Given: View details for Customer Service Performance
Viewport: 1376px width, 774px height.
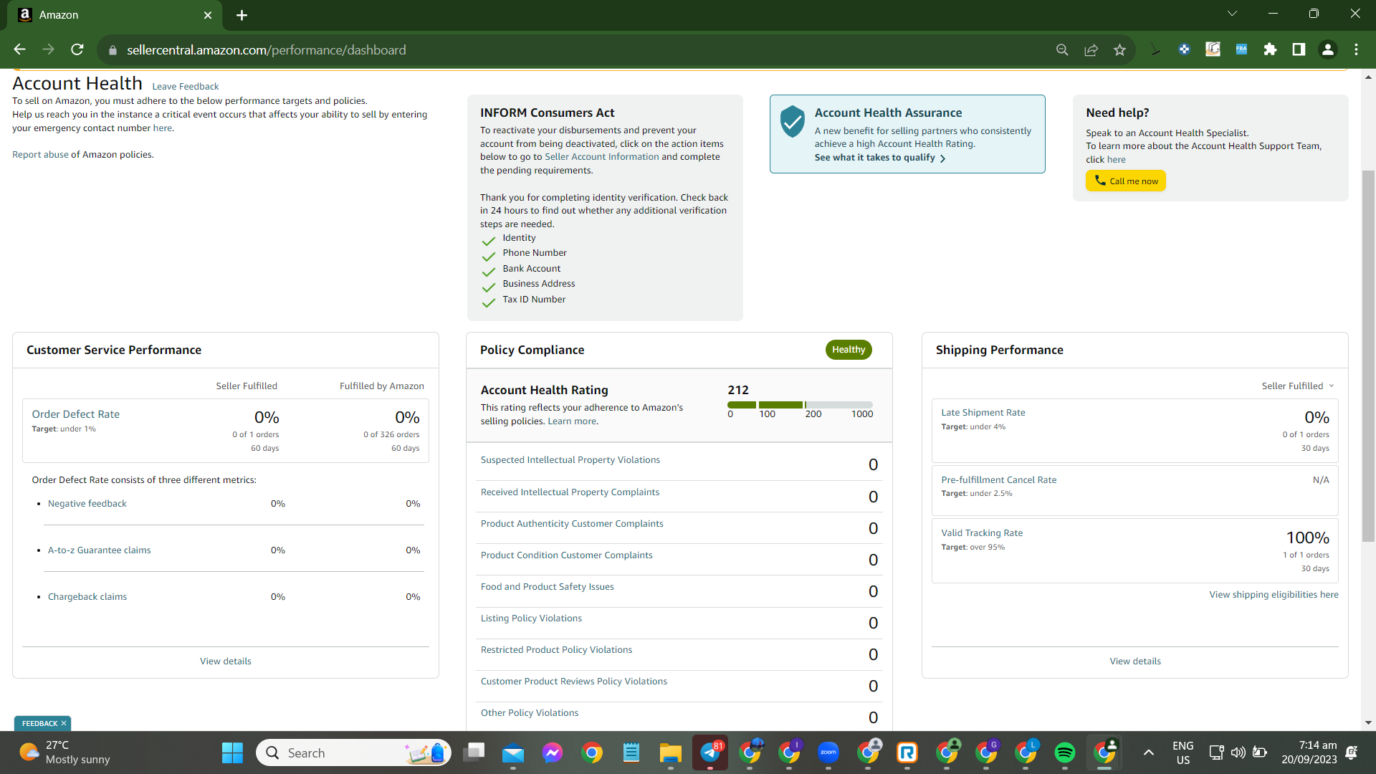Looking at the screenshot, I should coord(226,661).
